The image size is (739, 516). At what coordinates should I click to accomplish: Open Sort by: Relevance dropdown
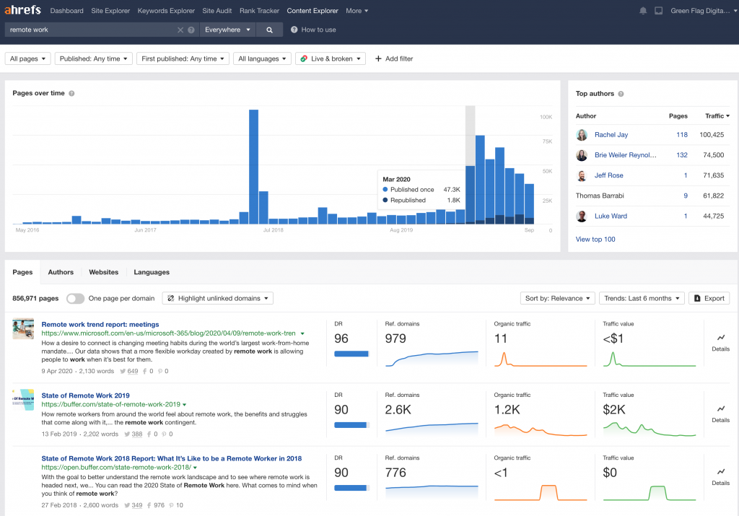tap(558, 298)
